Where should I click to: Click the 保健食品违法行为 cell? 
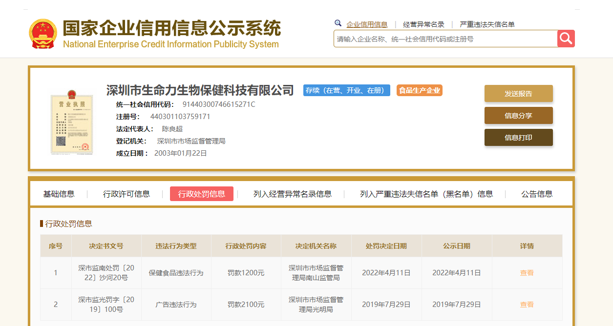tap(176, 273)
